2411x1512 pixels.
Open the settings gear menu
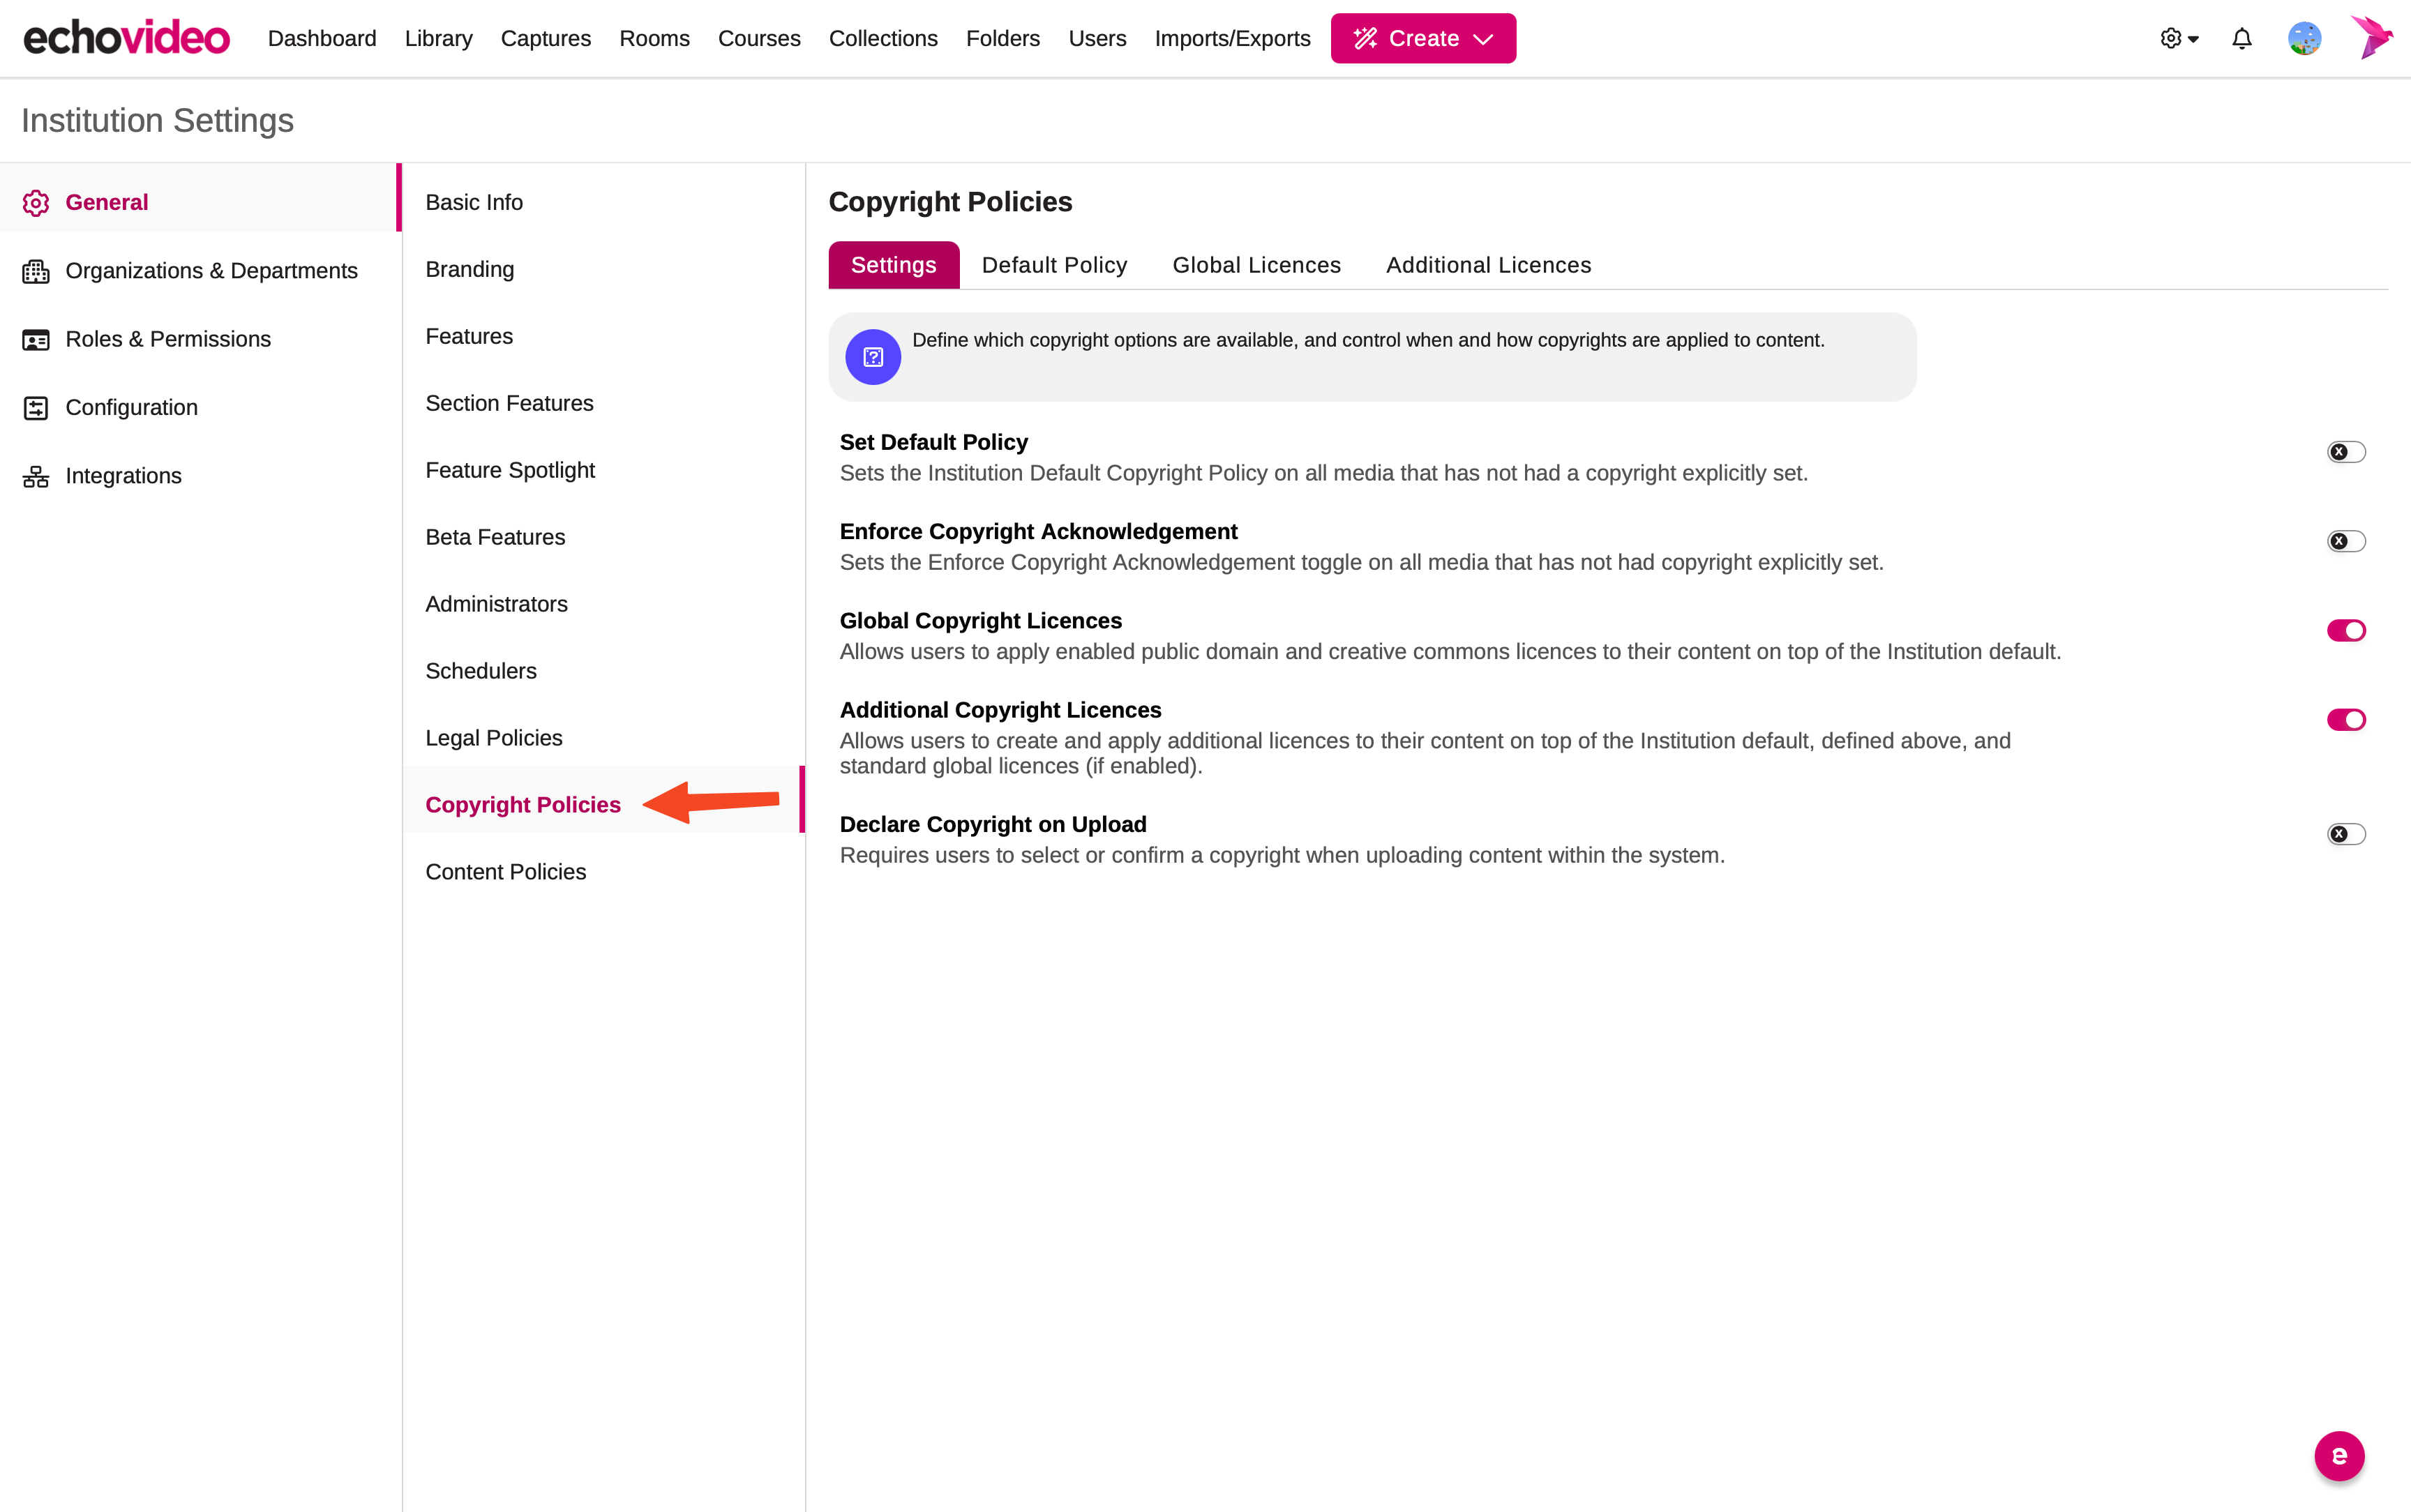tap(2179, 38)
